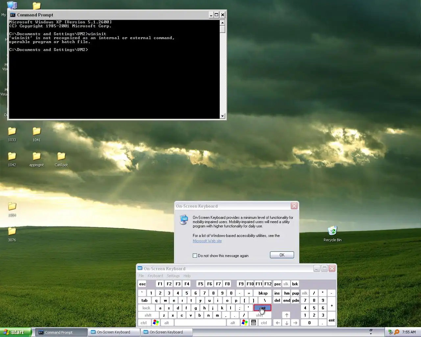This screenshot has width=421, height=337.
Task: Open the Help menu in On-Screen Keyboard
Action: [187, 276]
